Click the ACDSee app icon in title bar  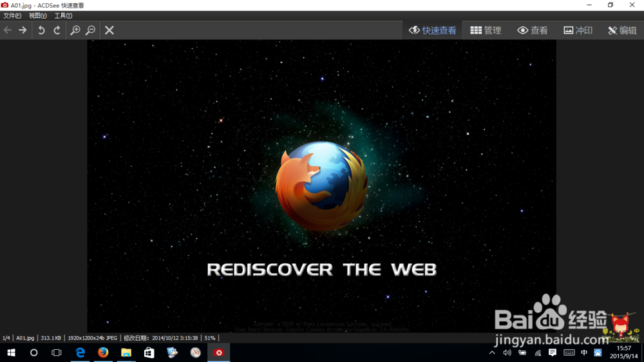click(x=5, y=5)
